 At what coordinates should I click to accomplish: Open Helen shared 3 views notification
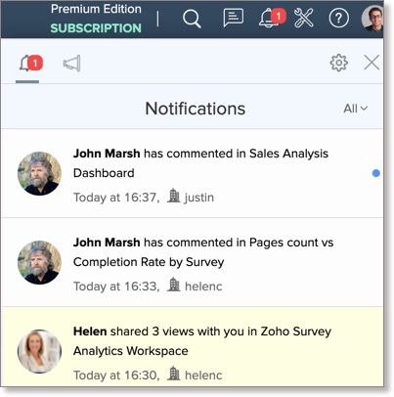tap(193, 347)
